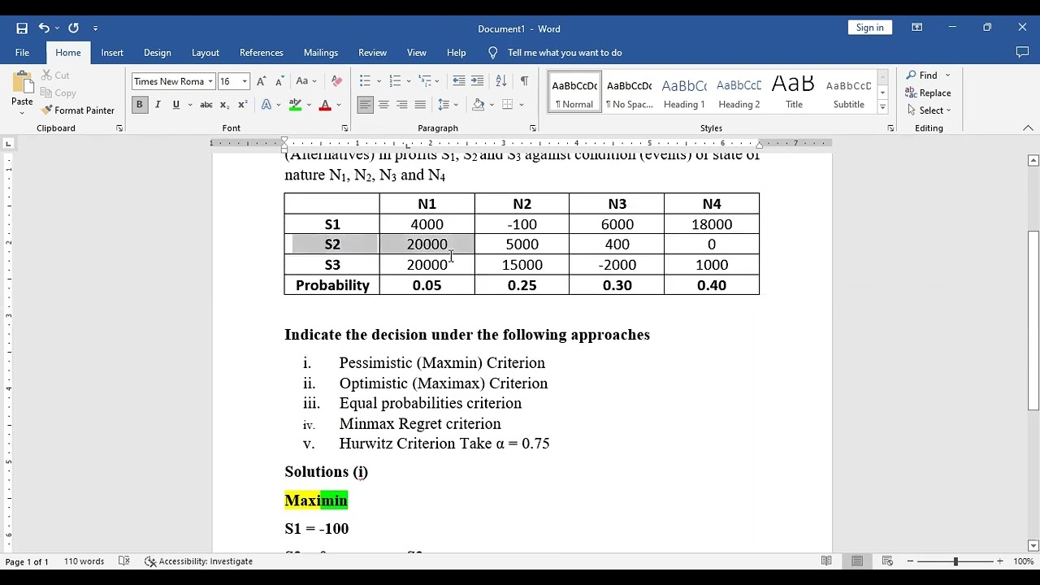Switch to Read Mode view

[826, 561]
